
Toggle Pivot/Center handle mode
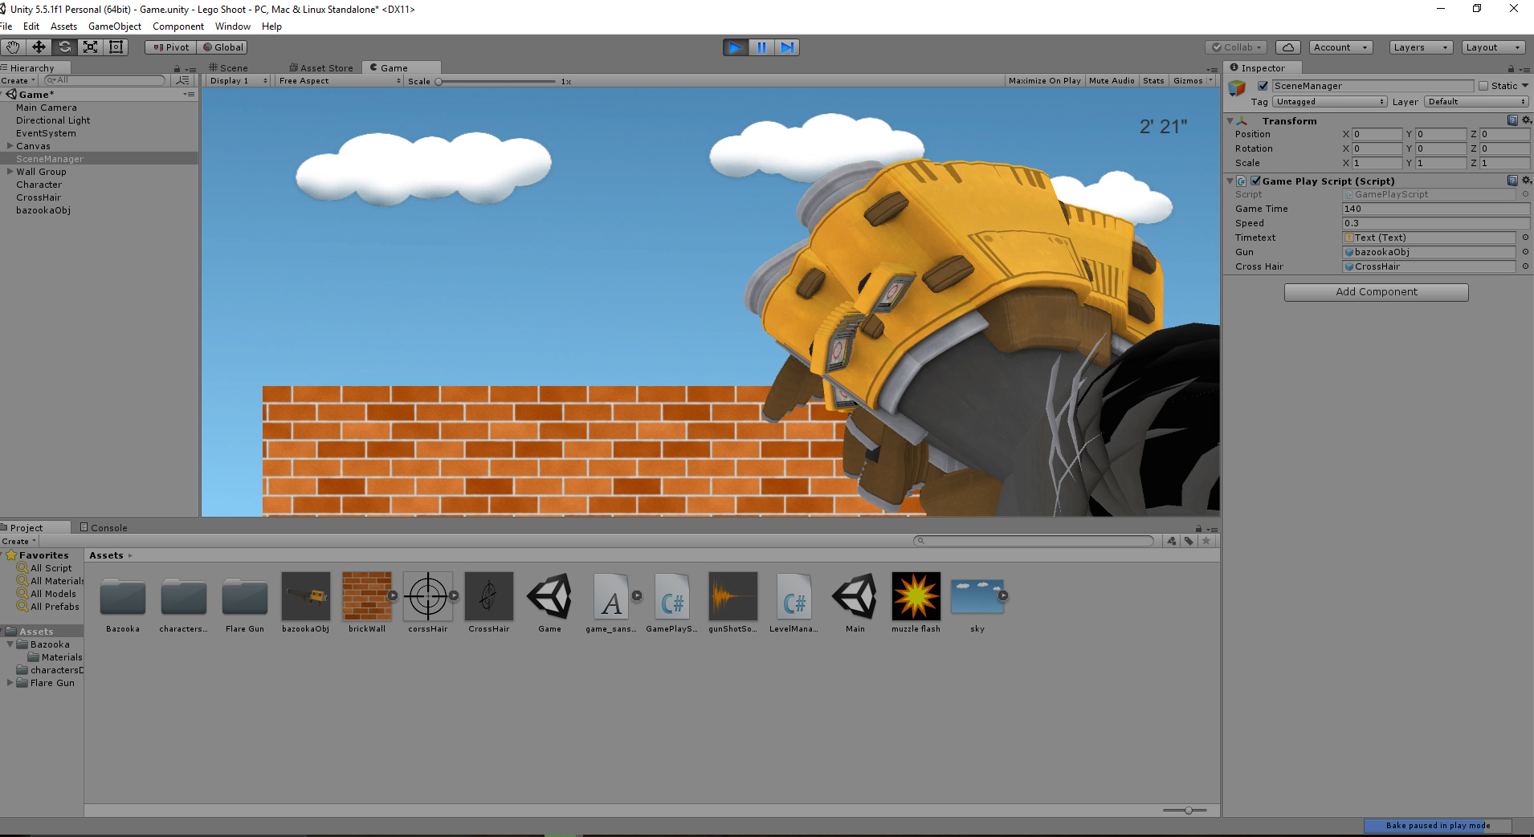(171, 47)
